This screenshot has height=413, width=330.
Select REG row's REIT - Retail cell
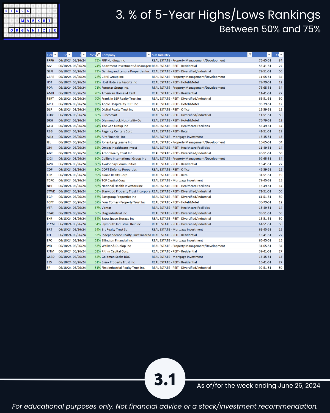point(202,131)
